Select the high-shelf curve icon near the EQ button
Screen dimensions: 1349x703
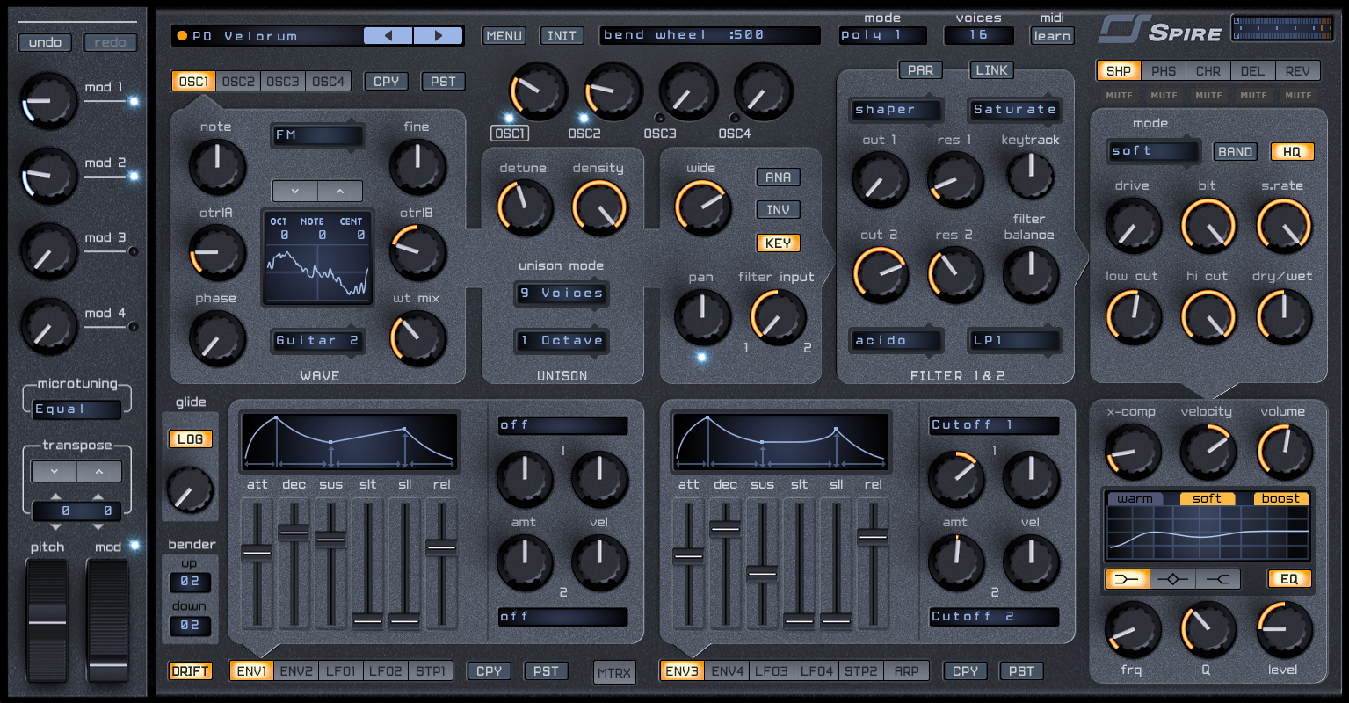tap(1217, 579)
